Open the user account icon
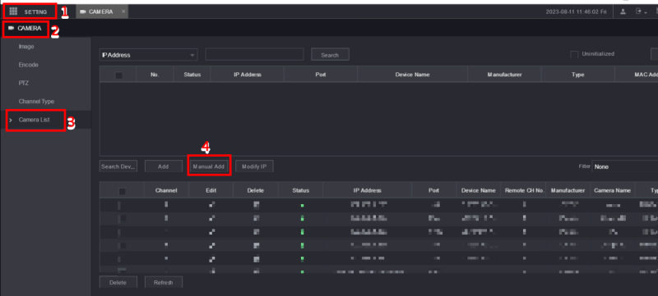658x296 pixels. pos(623,11)
